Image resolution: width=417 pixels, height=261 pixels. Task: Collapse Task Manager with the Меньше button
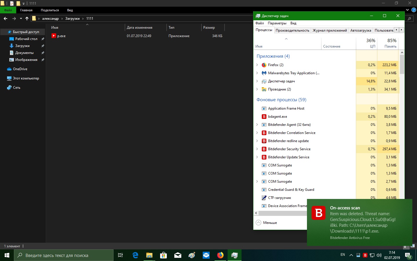point(267,223)
